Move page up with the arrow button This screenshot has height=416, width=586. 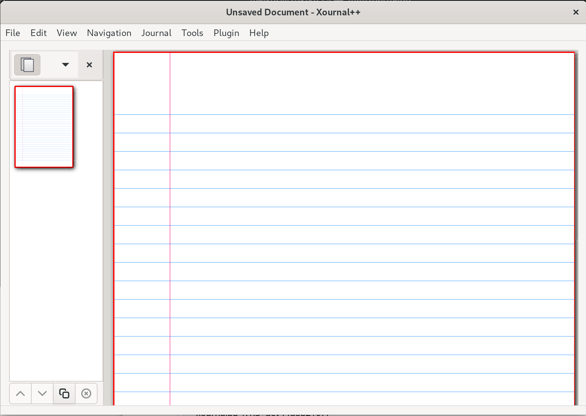[x=20, y=393]
